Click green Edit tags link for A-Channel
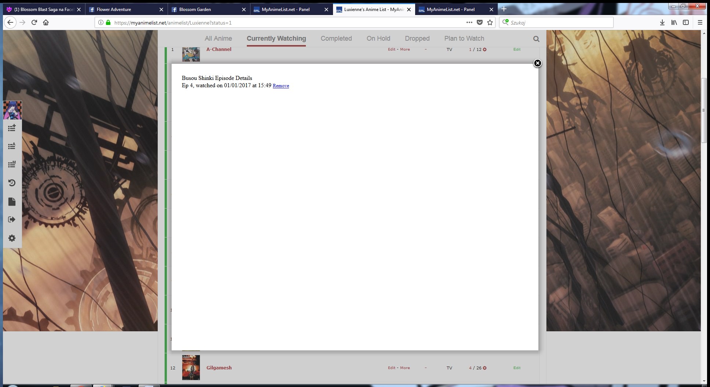 point(517,49)
